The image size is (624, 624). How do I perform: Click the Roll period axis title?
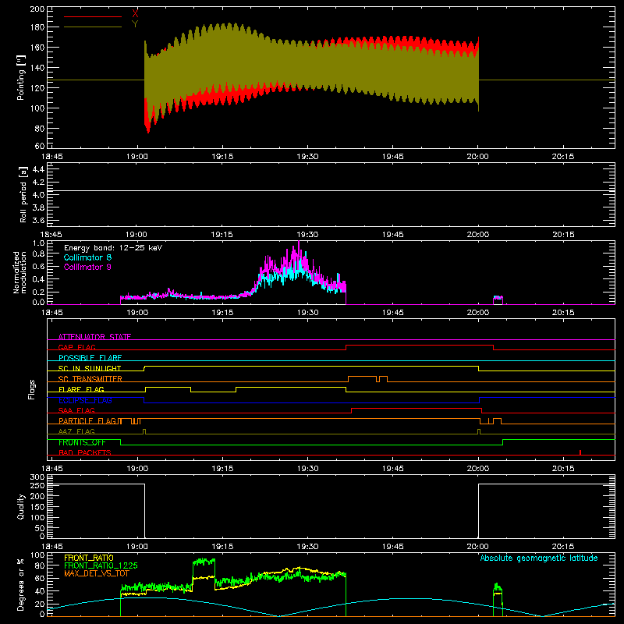[x=23, y=194]
